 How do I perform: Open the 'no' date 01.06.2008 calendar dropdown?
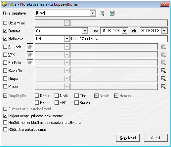[x=124, y=31]
